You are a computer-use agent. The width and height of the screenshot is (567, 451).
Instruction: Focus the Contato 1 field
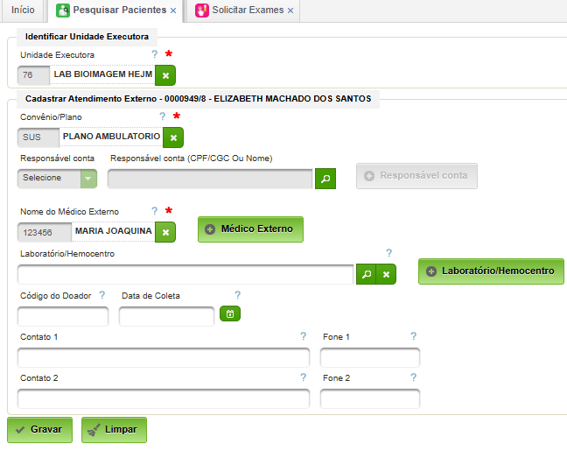point(164,357)
